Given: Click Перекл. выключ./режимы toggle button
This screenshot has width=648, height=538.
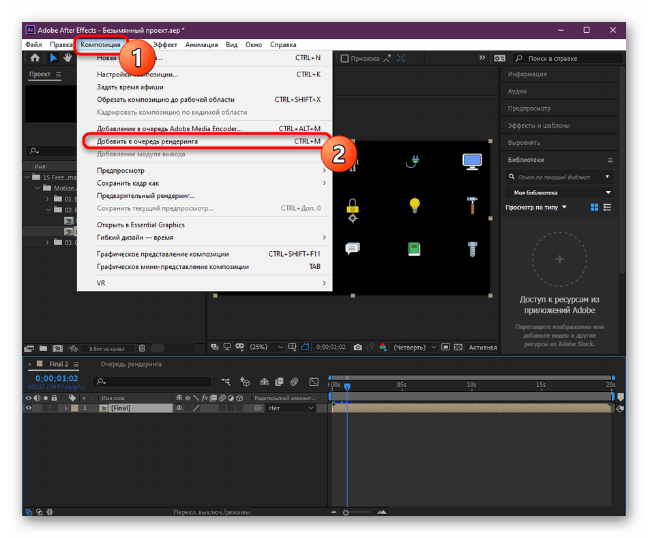Looking at the screenshot, I should 211,512.
